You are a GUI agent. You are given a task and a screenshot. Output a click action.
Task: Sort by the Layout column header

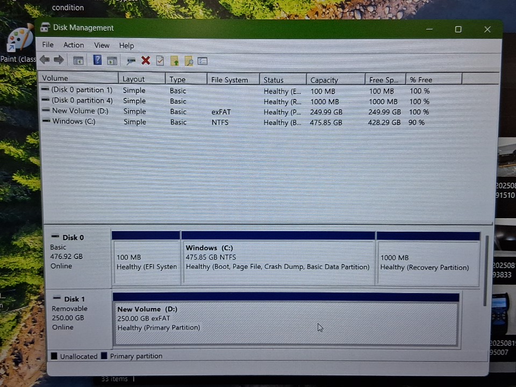[142, 79]
